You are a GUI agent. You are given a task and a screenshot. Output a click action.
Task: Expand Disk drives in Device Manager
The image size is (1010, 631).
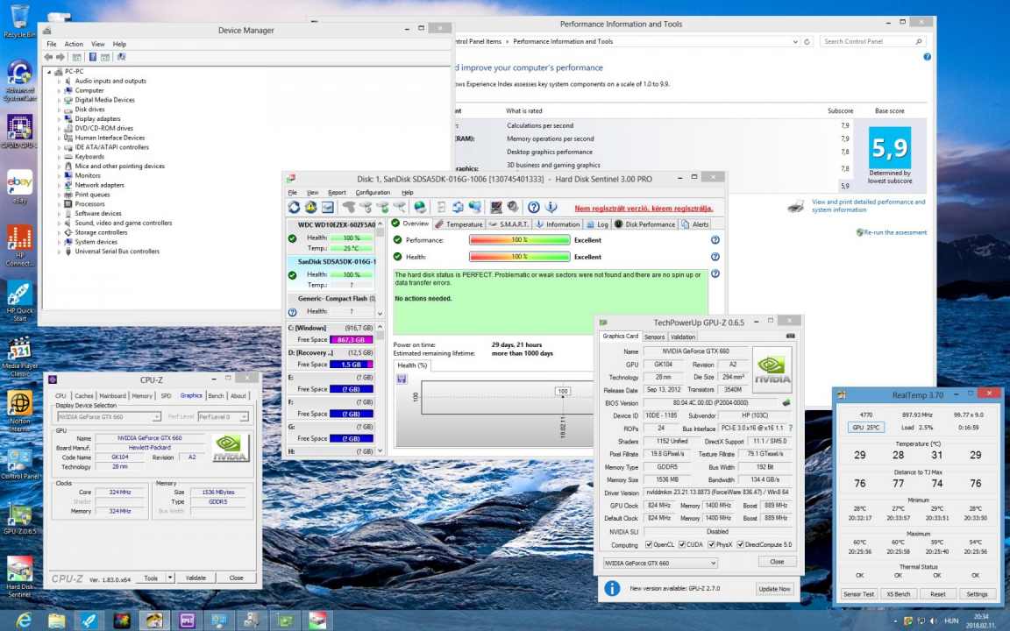(59, 110)
